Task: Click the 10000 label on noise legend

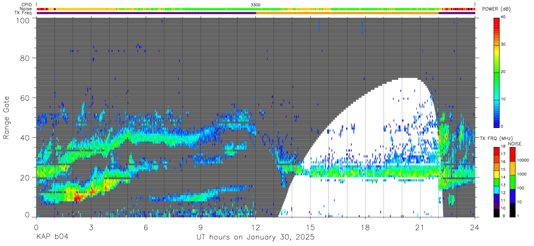Action: (523, 161)
